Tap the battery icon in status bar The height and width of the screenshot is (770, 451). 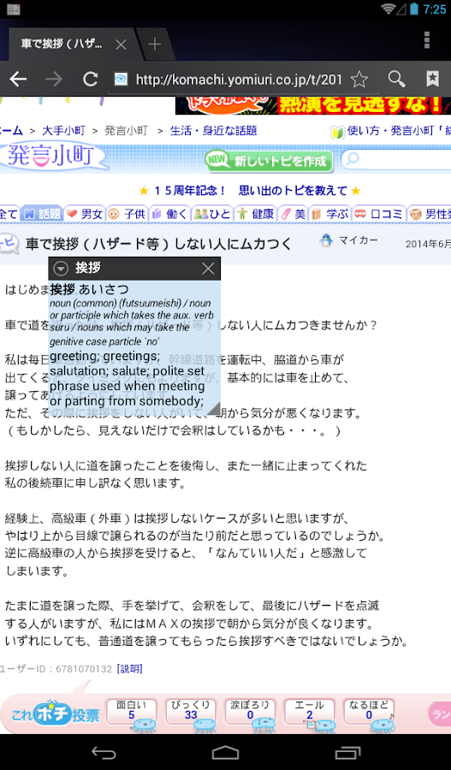pyautogui.click(x=415, y=9)
